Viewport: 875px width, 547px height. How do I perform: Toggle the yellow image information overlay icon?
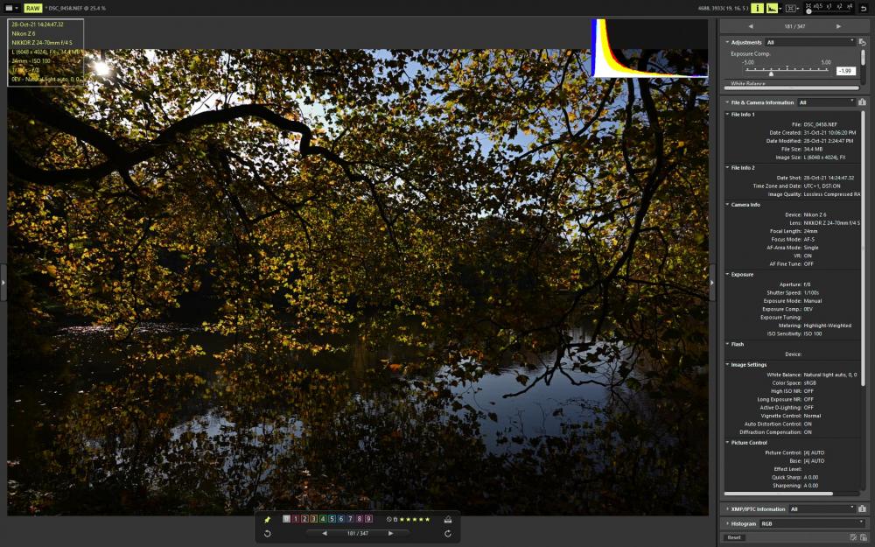(x=757, y=9)
